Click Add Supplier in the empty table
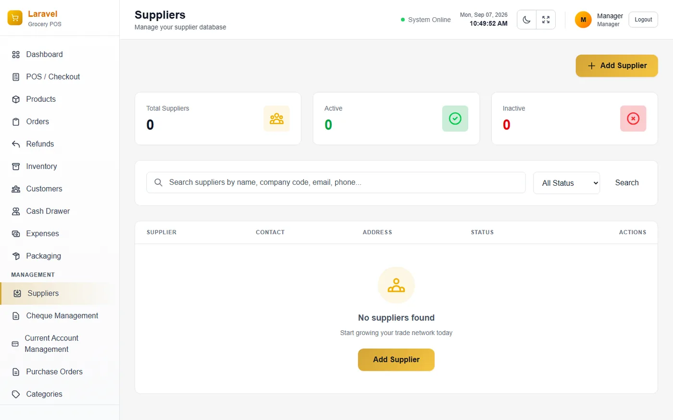Screen dimensions: 673x420 point(396,360)
